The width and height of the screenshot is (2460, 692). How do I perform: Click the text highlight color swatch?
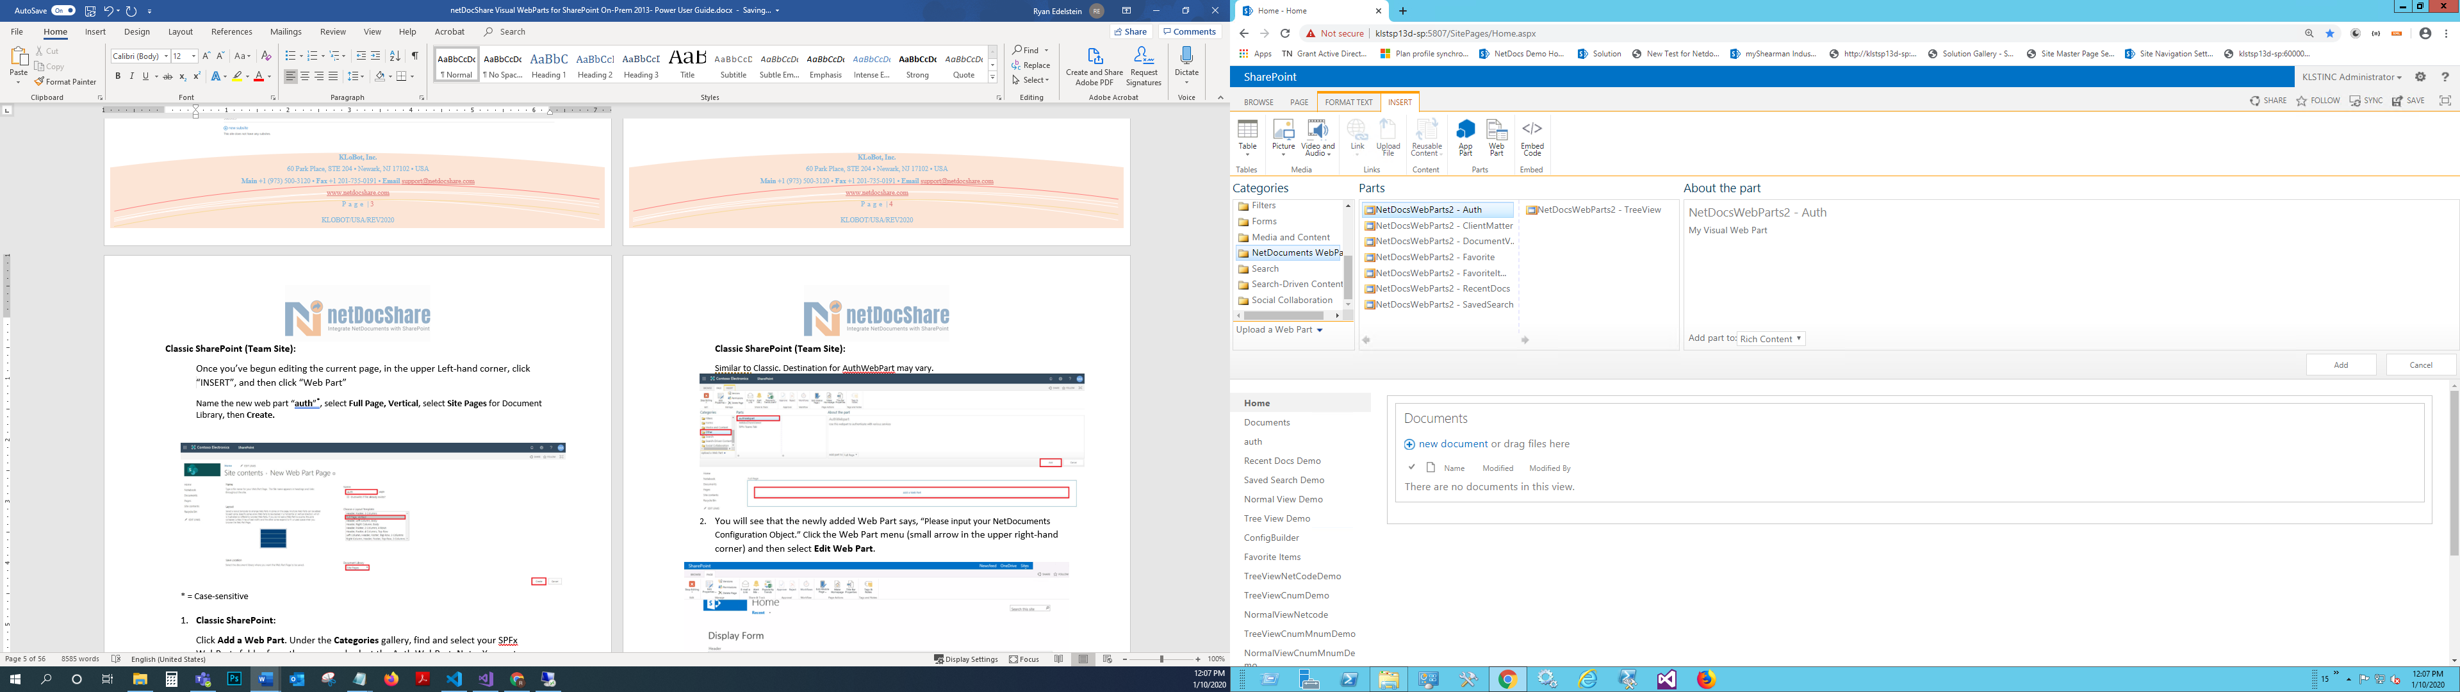click(238, 76)
